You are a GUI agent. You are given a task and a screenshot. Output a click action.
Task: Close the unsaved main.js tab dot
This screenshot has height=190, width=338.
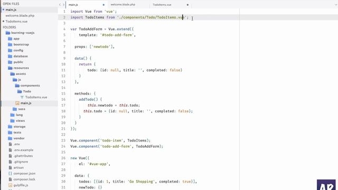coord(104,5)
